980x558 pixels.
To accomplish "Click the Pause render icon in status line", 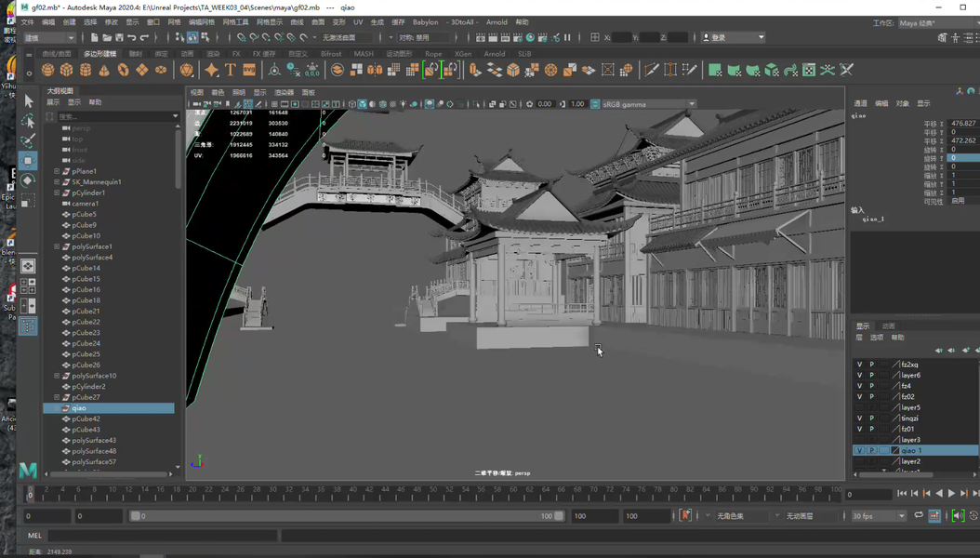I will 567,37.
